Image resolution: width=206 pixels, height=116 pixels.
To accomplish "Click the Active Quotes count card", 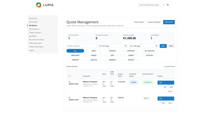I will 79,37.
